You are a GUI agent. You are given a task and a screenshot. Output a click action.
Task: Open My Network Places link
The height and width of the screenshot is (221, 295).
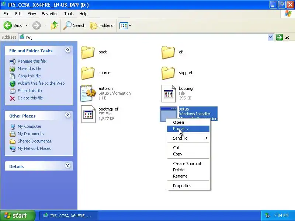click(34, 148)
